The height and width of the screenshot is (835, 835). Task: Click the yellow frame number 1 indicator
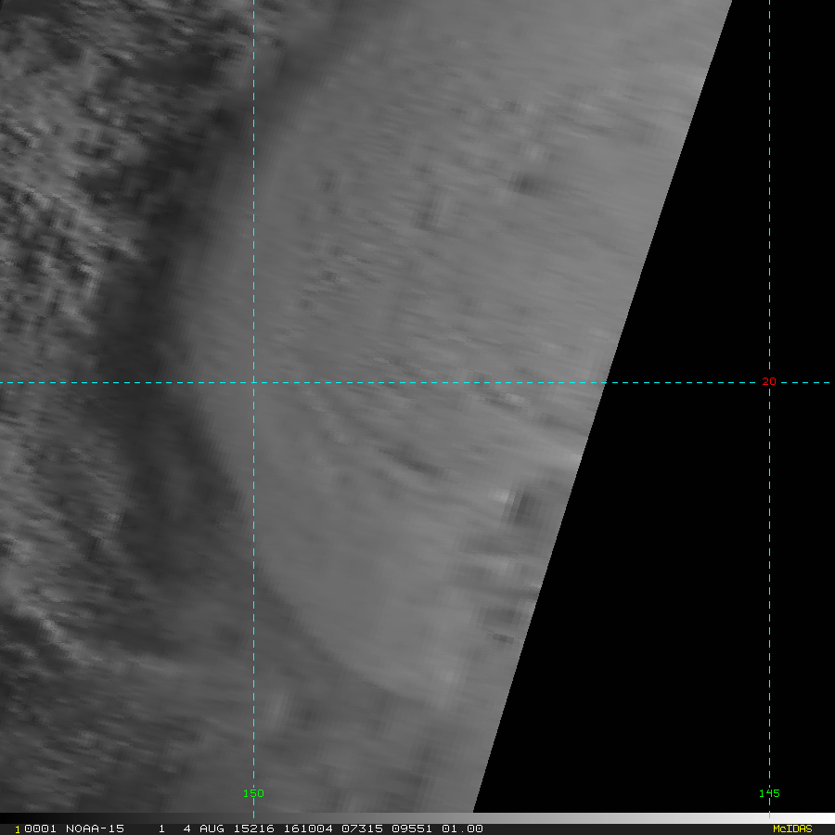[x=18, y=829]
